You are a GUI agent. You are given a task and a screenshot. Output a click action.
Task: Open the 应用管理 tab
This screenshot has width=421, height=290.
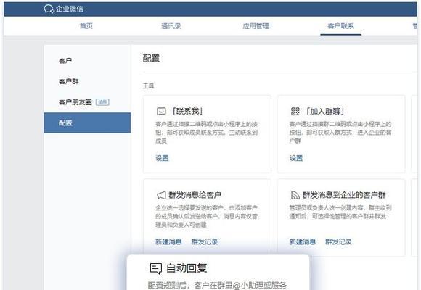pos(256,26)
